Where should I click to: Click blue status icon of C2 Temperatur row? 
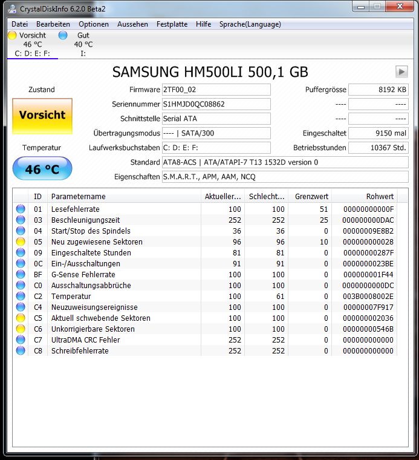click(21, 296)
